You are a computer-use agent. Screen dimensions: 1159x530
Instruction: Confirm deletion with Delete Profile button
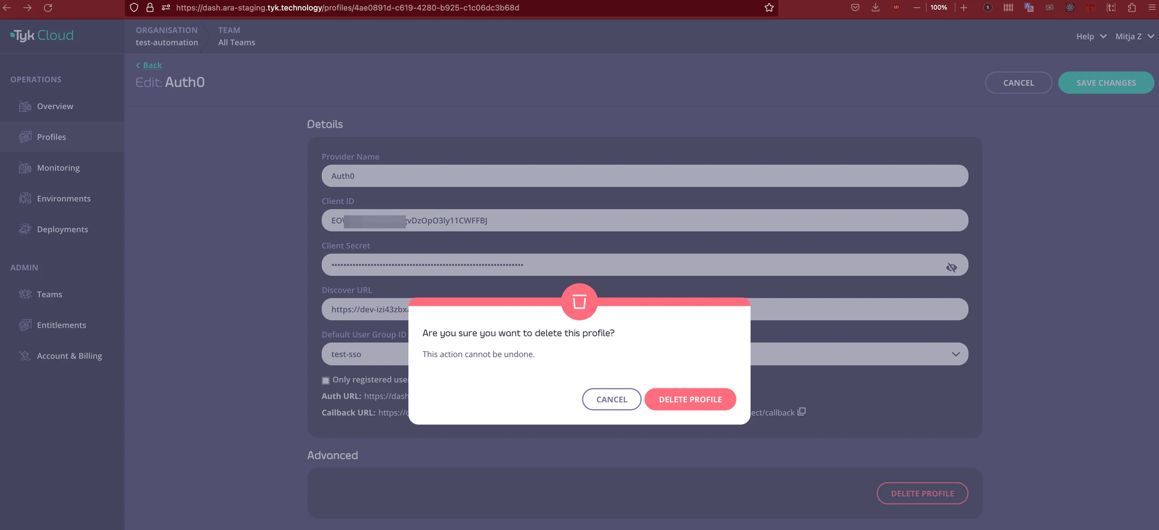point(690,399)
